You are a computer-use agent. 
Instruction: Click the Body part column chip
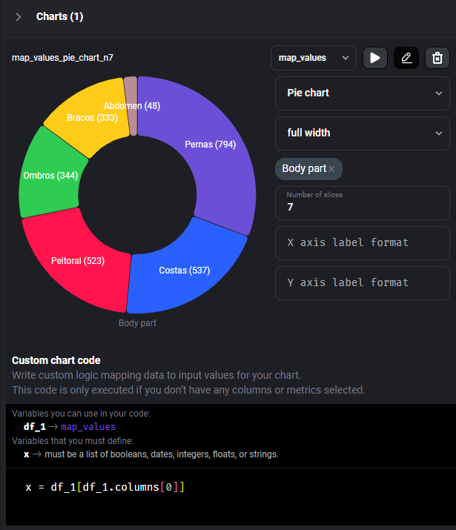(x=303, y=169)
